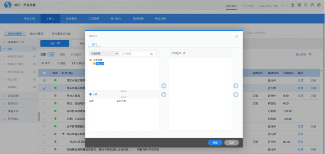Toggle the table header select-all checkbox
325x154 pixels.
[44, 73]
